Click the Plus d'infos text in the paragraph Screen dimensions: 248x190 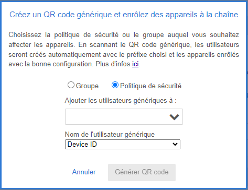(x=113, y=64)
